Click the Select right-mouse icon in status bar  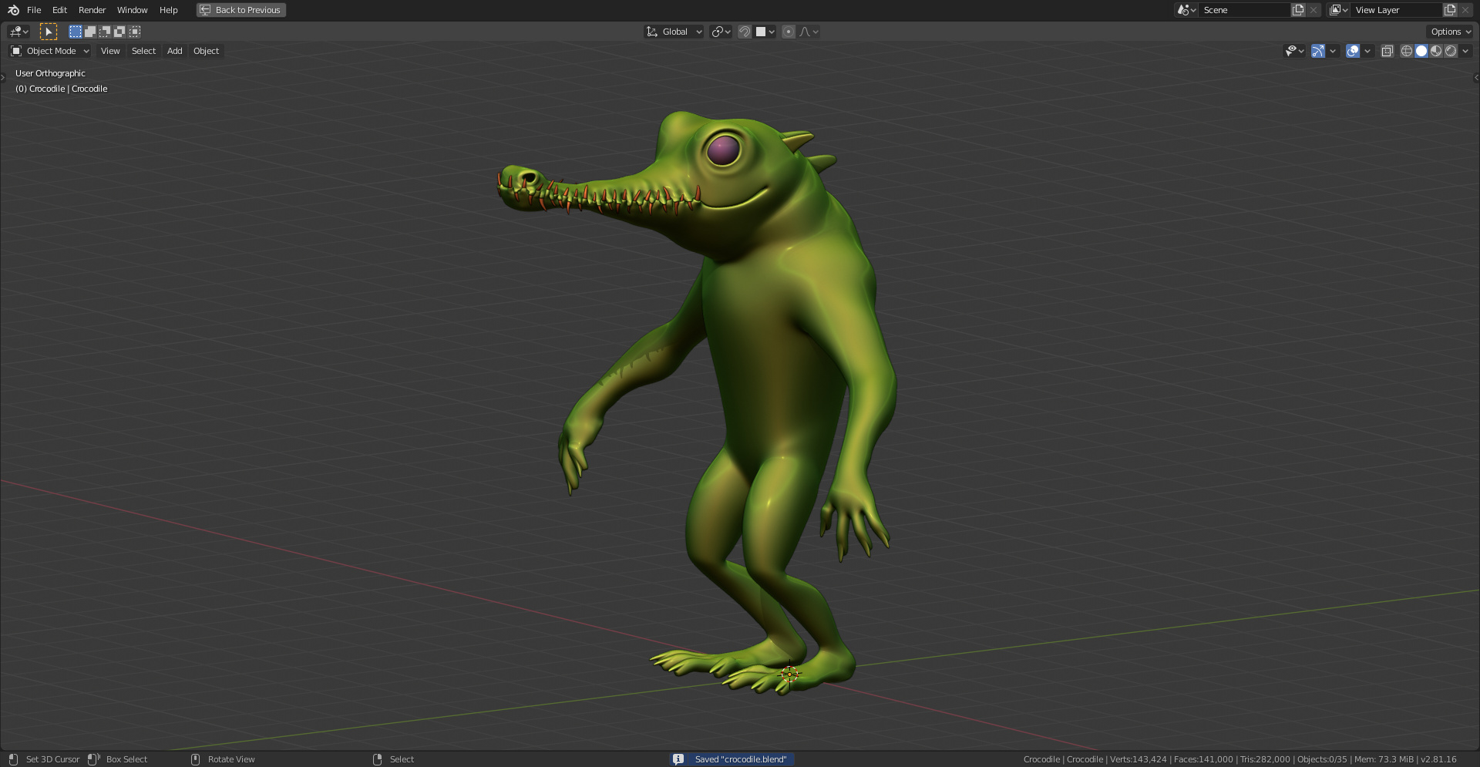pyautogui.click(x=377, y=759)
